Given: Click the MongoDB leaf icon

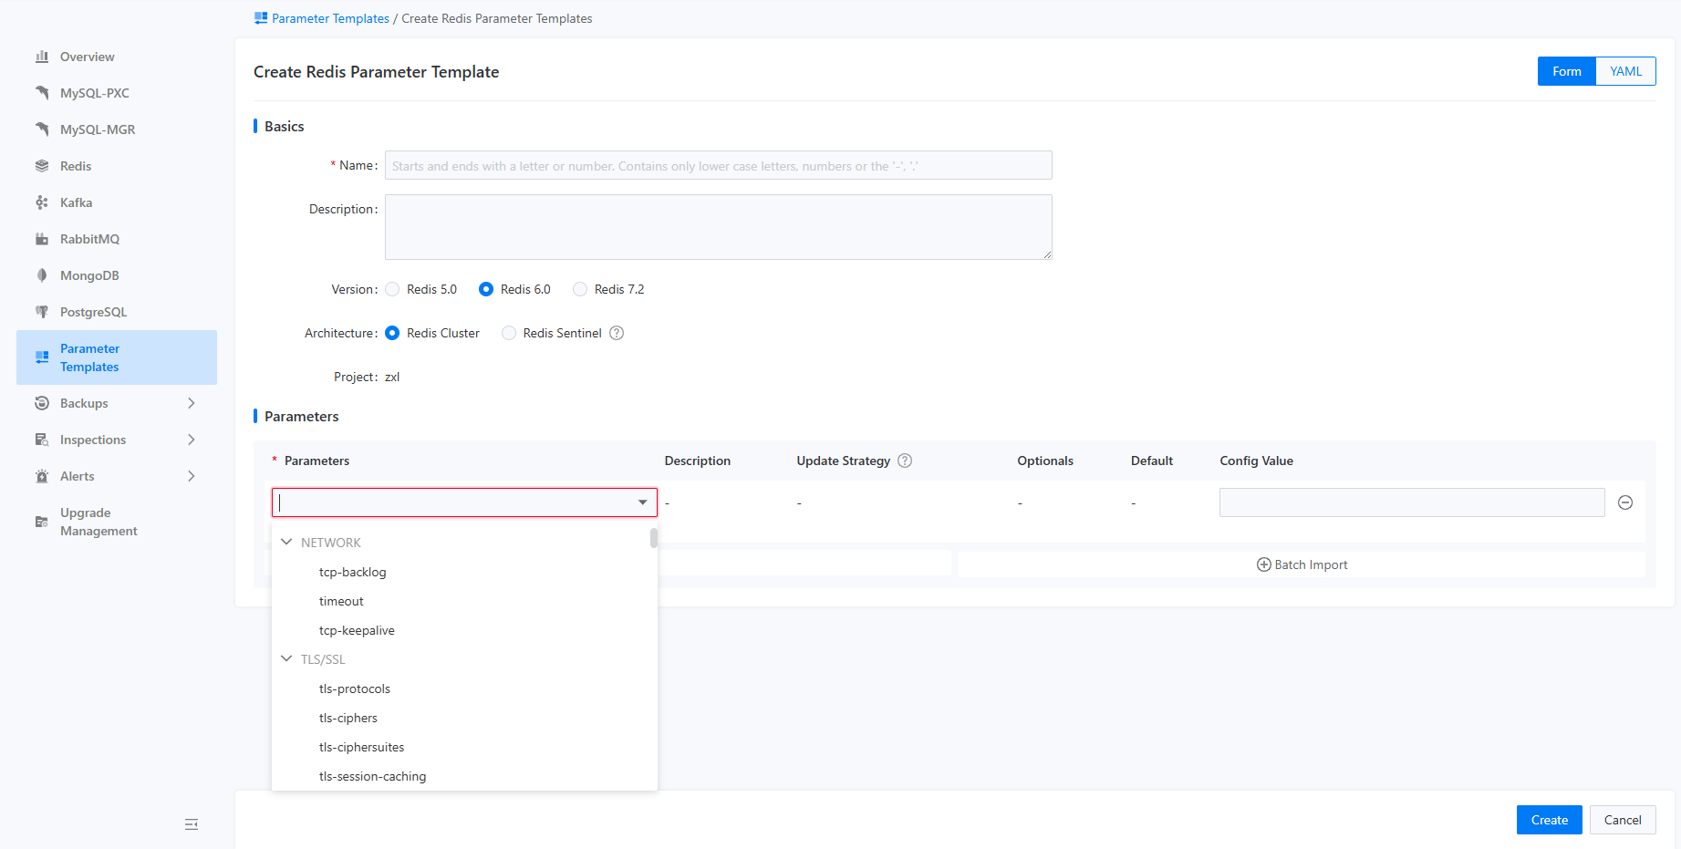Looking at the screenshot, I should tap(42, 275).
